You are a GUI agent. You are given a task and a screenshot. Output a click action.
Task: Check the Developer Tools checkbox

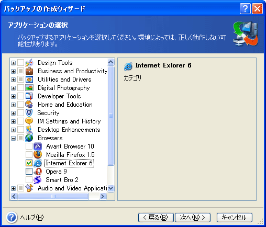click(x=21, y=96)
